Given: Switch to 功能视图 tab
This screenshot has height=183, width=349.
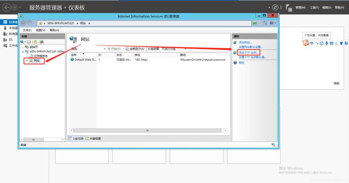Looking at the screenshot, I should point(76,138).
